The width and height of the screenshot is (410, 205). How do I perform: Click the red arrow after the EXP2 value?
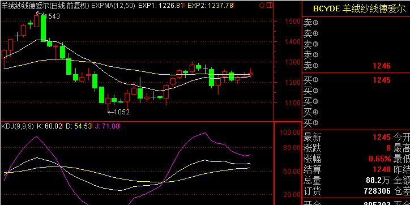point(234,6)
